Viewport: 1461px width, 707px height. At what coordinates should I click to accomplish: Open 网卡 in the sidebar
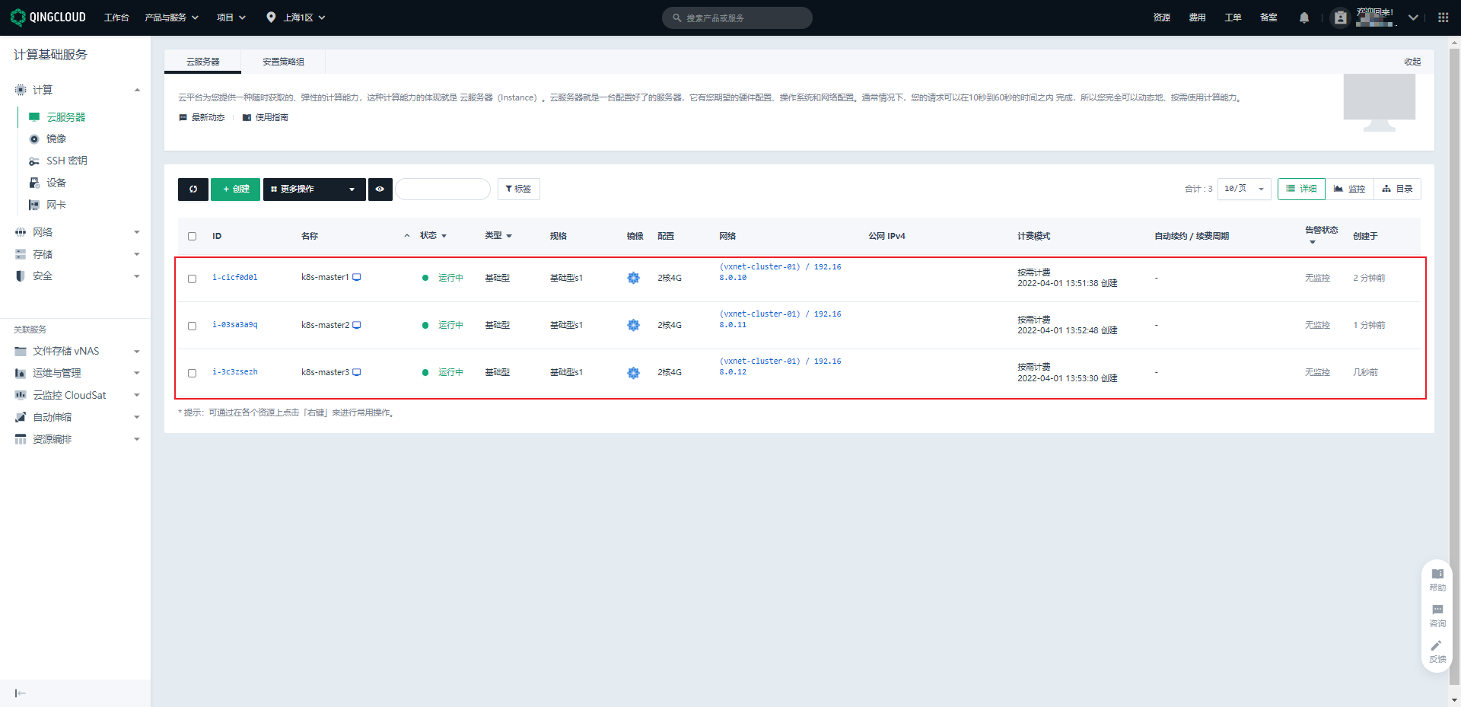56,205
